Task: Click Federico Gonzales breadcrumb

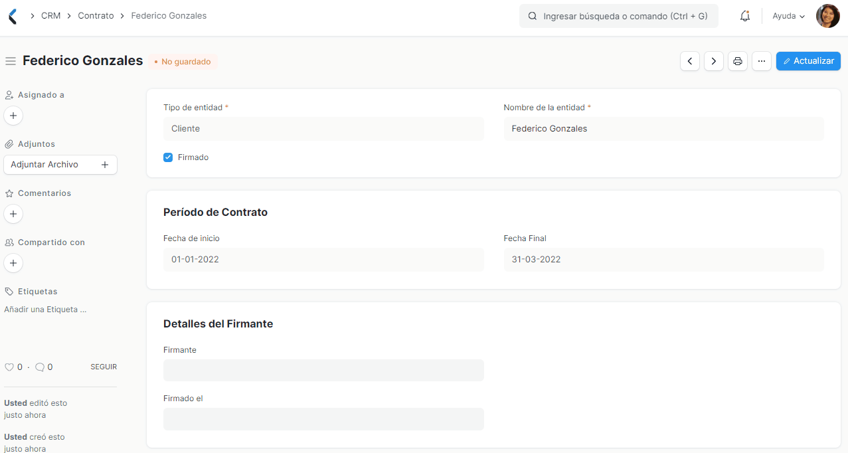Action: pyautogui.click(x=169, y=15)
